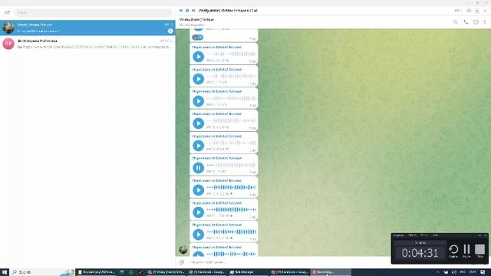Click the emoji reaction chip on top message

pyautogui.click(x=198, y=38)
